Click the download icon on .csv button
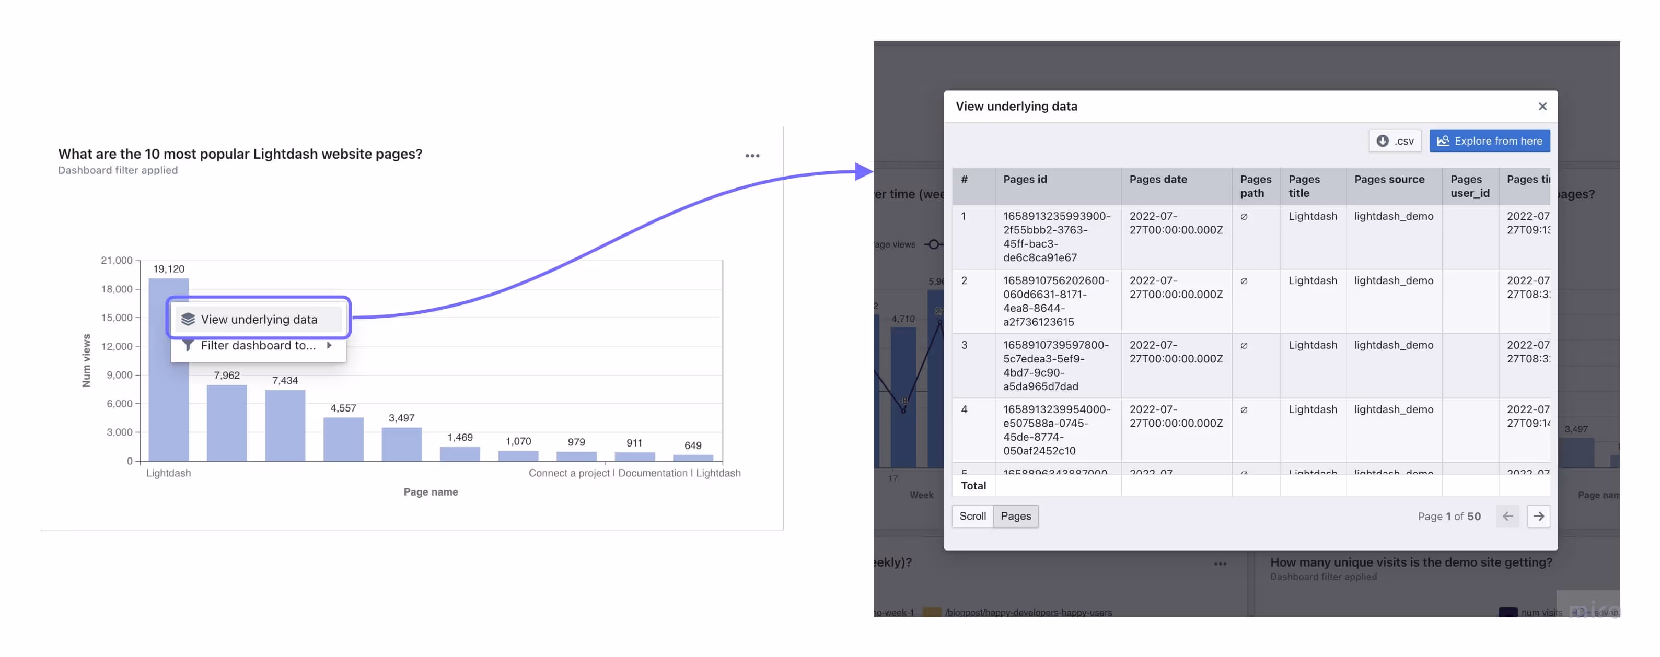Viewport: 1660px width, 657px height. pos(1382,141)
